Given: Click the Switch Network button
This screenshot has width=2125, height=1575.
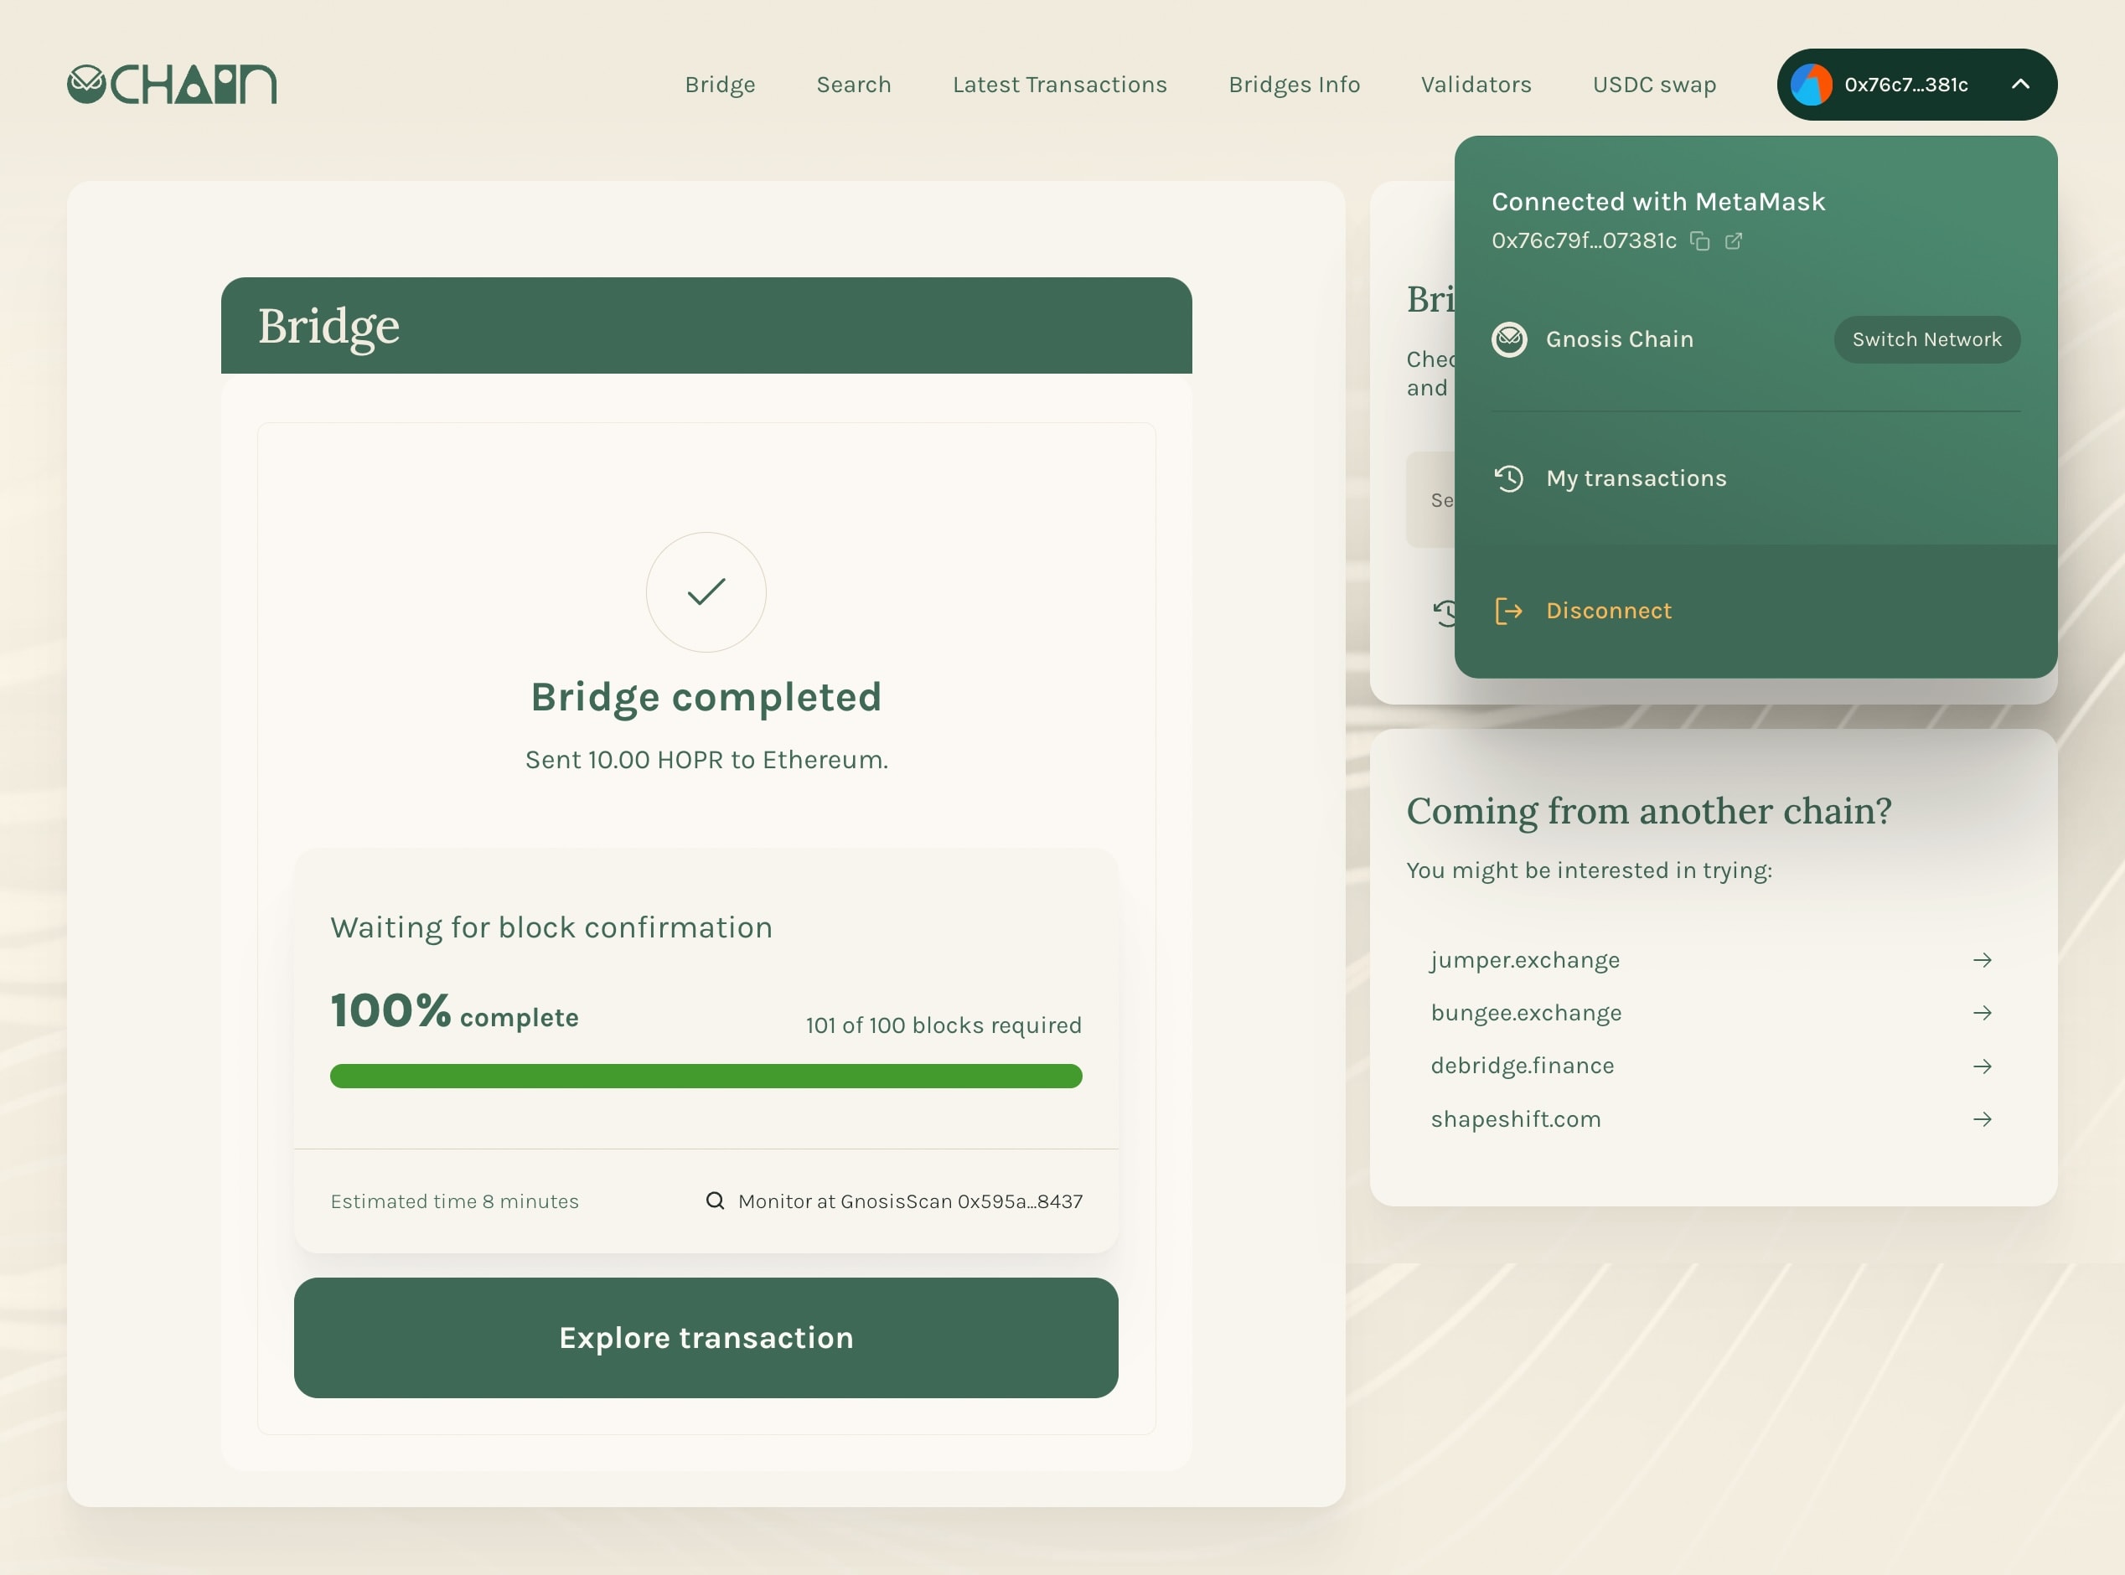Looking at the screenshot, I should tap(1926, 339).
